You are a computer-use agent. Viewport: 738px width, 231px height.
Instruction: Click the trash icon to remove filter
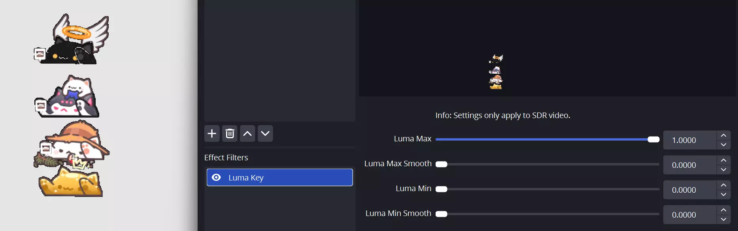[230, 133]
